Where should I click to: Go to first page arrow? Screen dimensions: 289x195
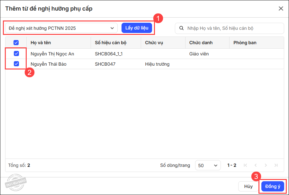point(246,165)
